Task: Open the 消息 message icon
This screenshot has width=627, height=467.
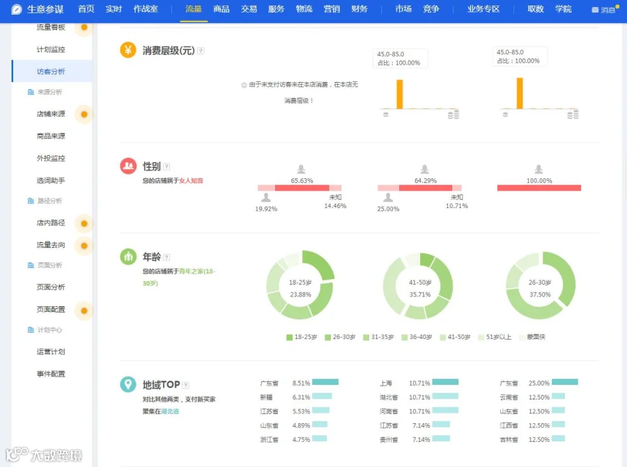Action: tap(595, 10)
